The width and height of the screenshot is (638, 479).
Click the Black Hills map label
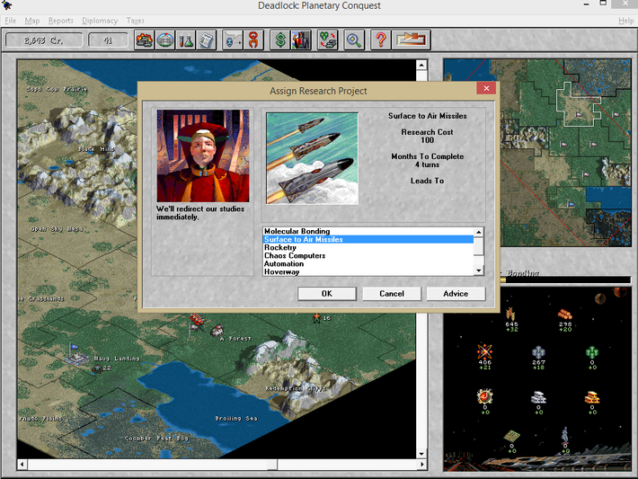[97, 149]
